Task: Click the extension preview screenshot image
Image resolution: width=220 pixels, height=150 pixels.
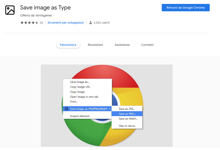Action: pyautogui.click(x=107, y=105)
